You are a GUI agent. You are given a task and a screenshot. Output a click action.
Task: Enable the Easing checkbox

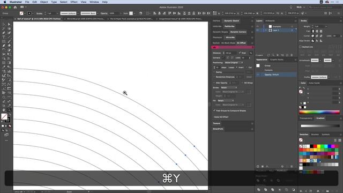point(214,72)
